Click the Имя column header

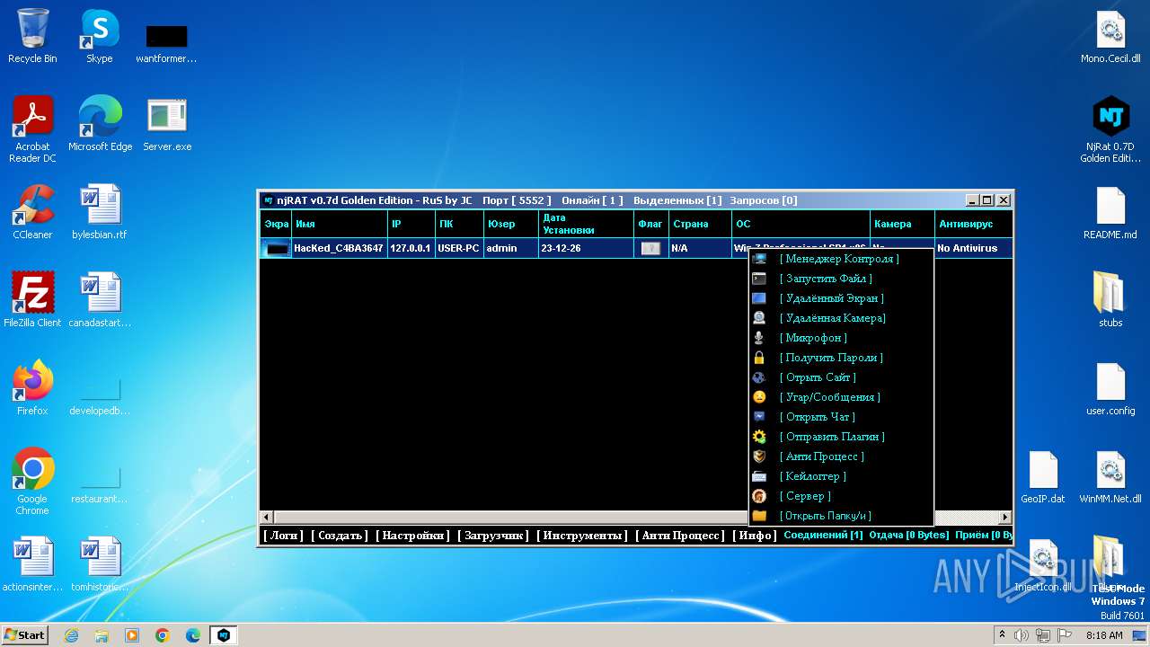[x=339, y=224]
